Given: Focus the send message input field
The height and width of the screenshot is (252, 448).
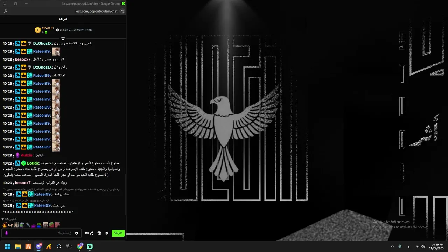Looking at the screenshot, I should point(41,233).
